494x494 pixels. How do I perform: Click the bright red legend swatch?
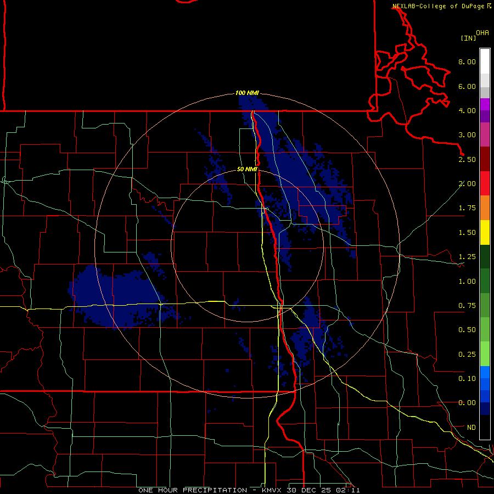[485, 184]
